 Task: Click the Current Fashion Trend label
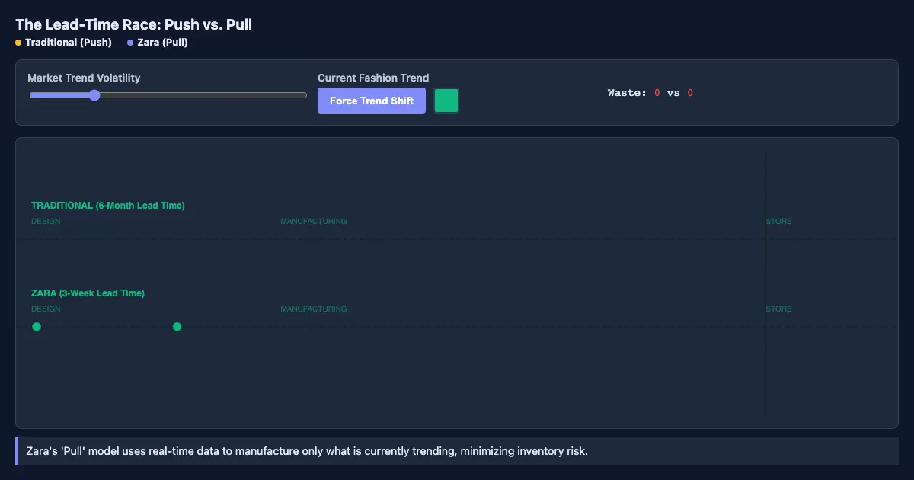tap(373, 78)
